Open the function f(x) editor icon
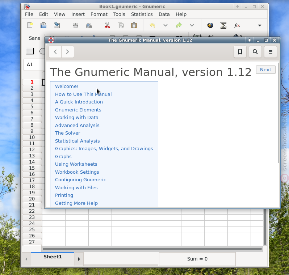Image resolution: width=289 pixels, height=275 pixels. point(237,25)
